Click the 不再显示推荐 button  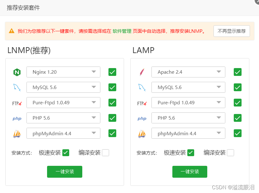click(x=232, y=31)
